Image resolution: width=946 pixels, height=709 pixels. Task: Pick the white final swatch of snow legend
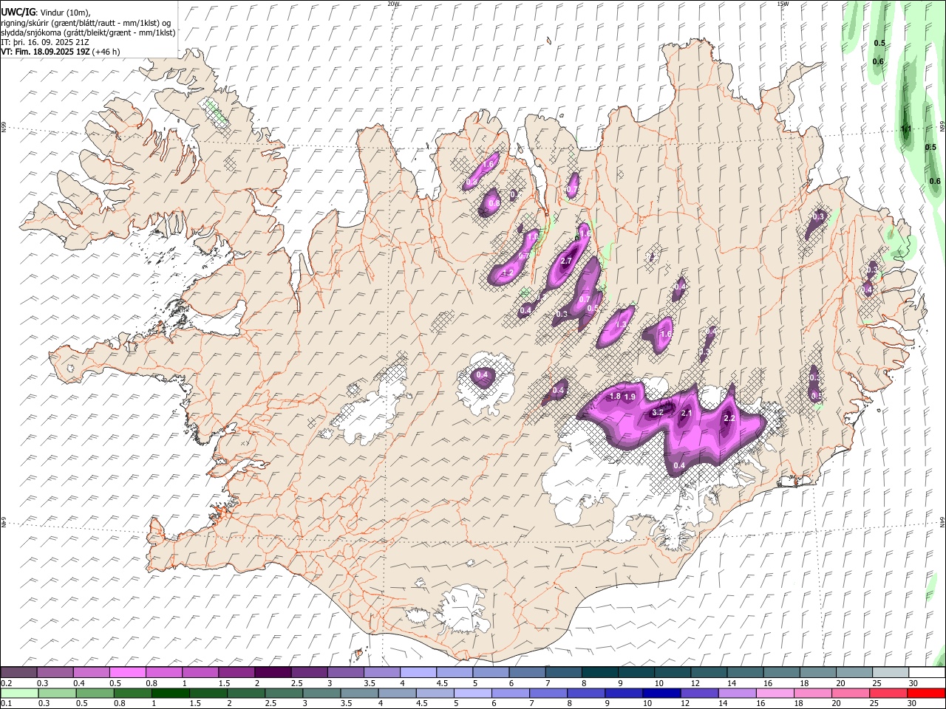coord(926,673)
